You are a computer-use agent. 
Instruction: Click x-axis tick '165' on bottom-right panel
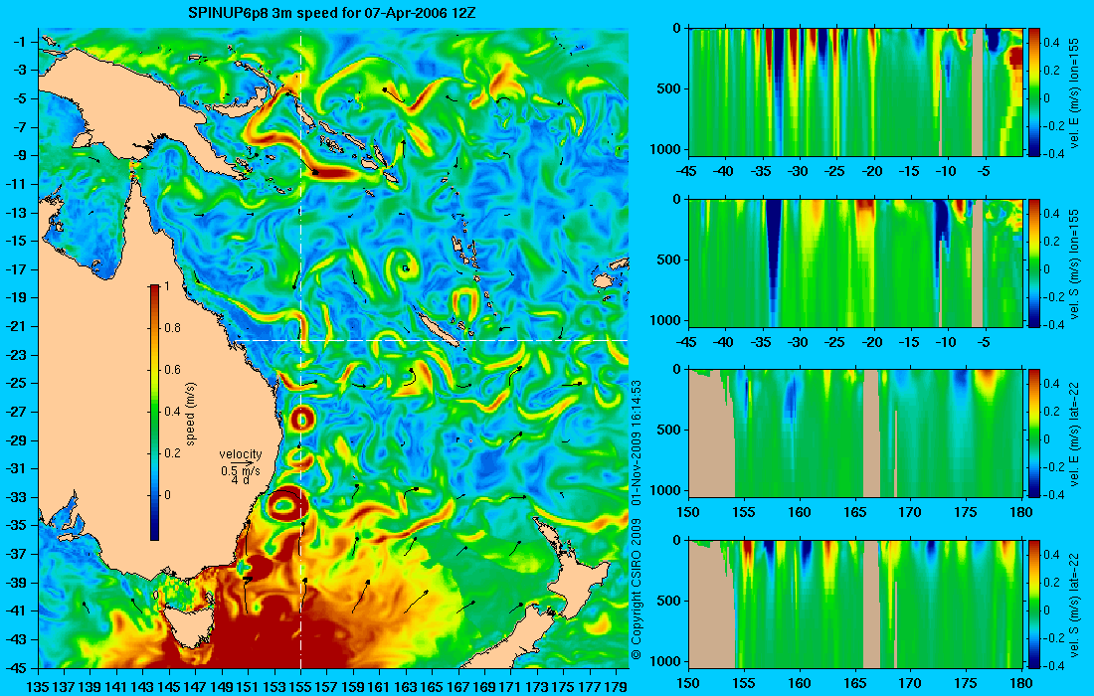(x=854, y=683)
